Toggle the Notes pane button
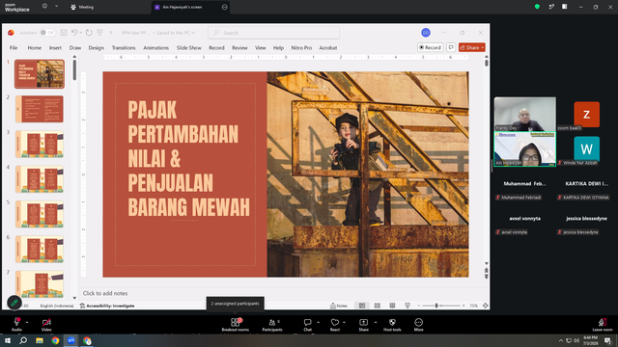This screenshot has height=347, width=618. click(x=339, y=306)
